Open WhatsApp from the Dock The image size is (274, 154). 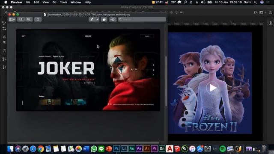94,149
